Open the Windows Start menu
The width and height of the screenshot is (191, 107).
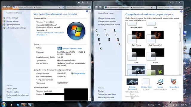(x=4, y=105)
